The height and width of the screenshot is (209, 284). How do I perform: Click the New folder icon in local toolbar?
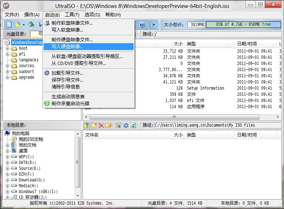tap(94, 125)
